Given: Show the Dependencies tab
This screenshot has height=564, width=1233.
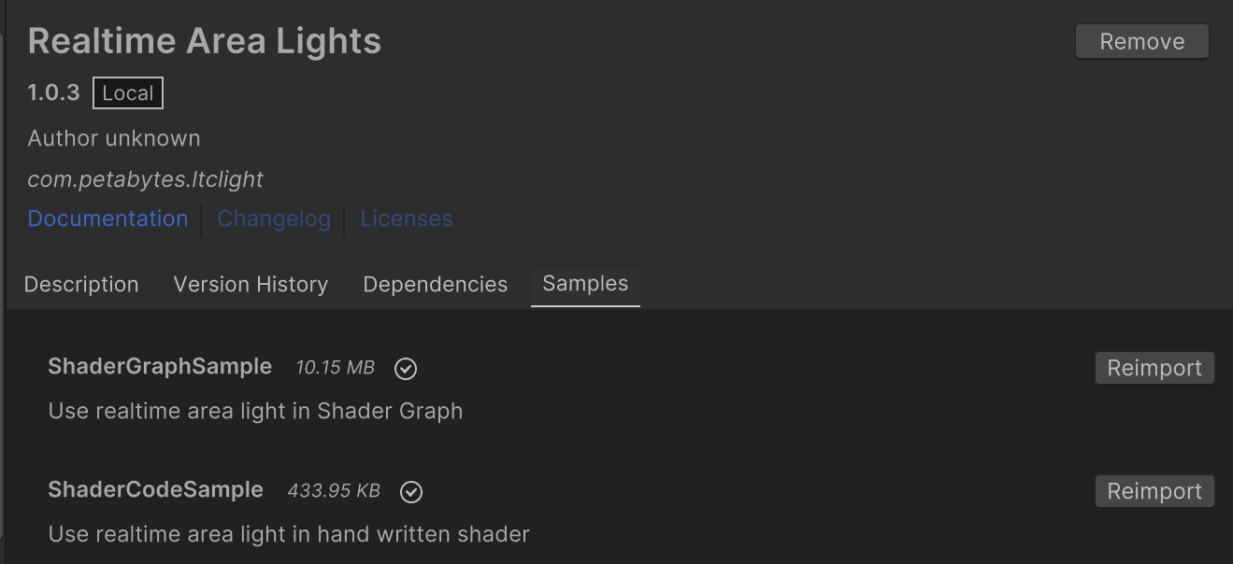Looking at the screenshot, I should (x=435, y=284).
